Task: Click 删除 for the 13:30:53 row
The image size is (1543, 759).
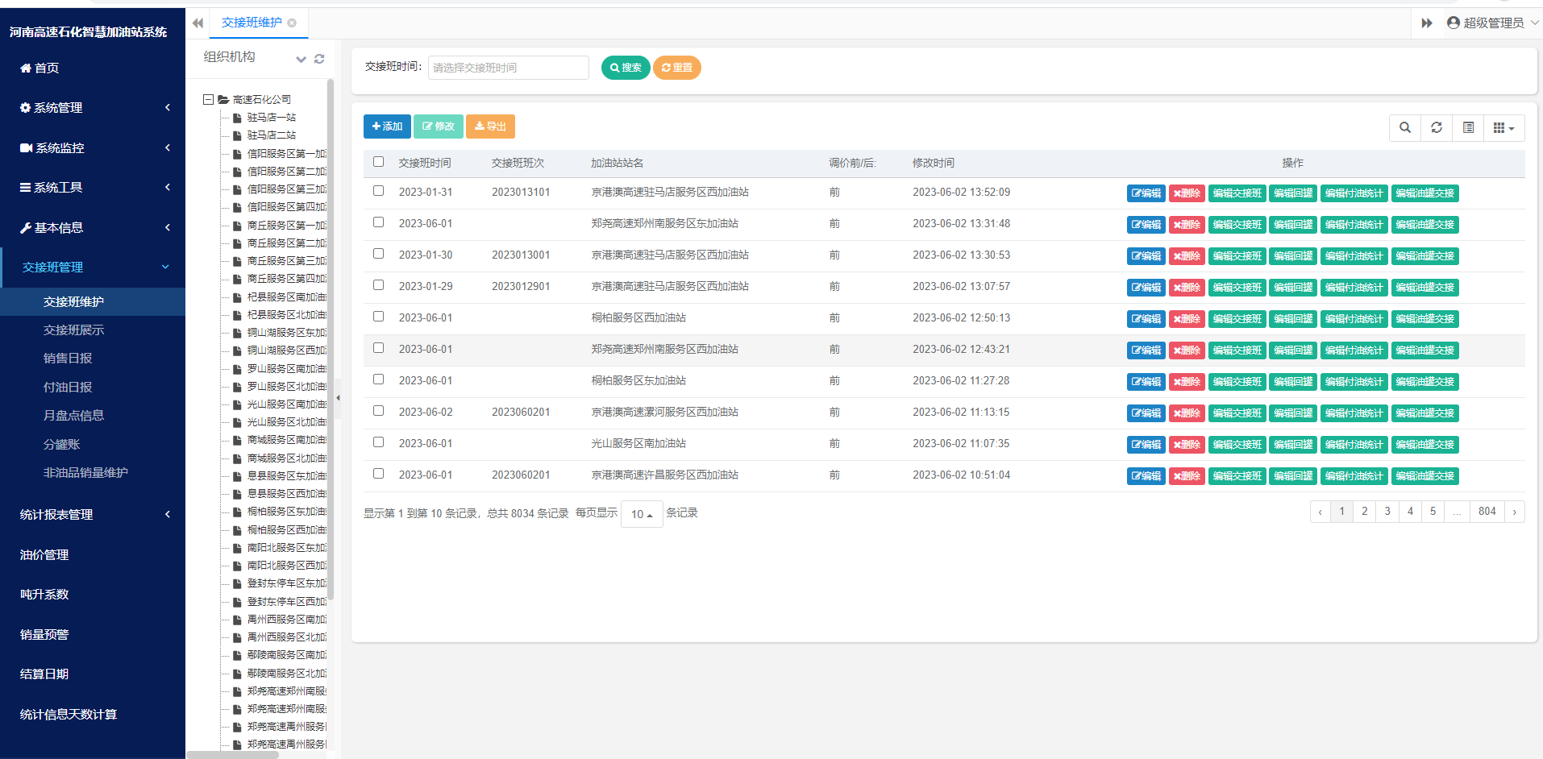Action: 1187,256
